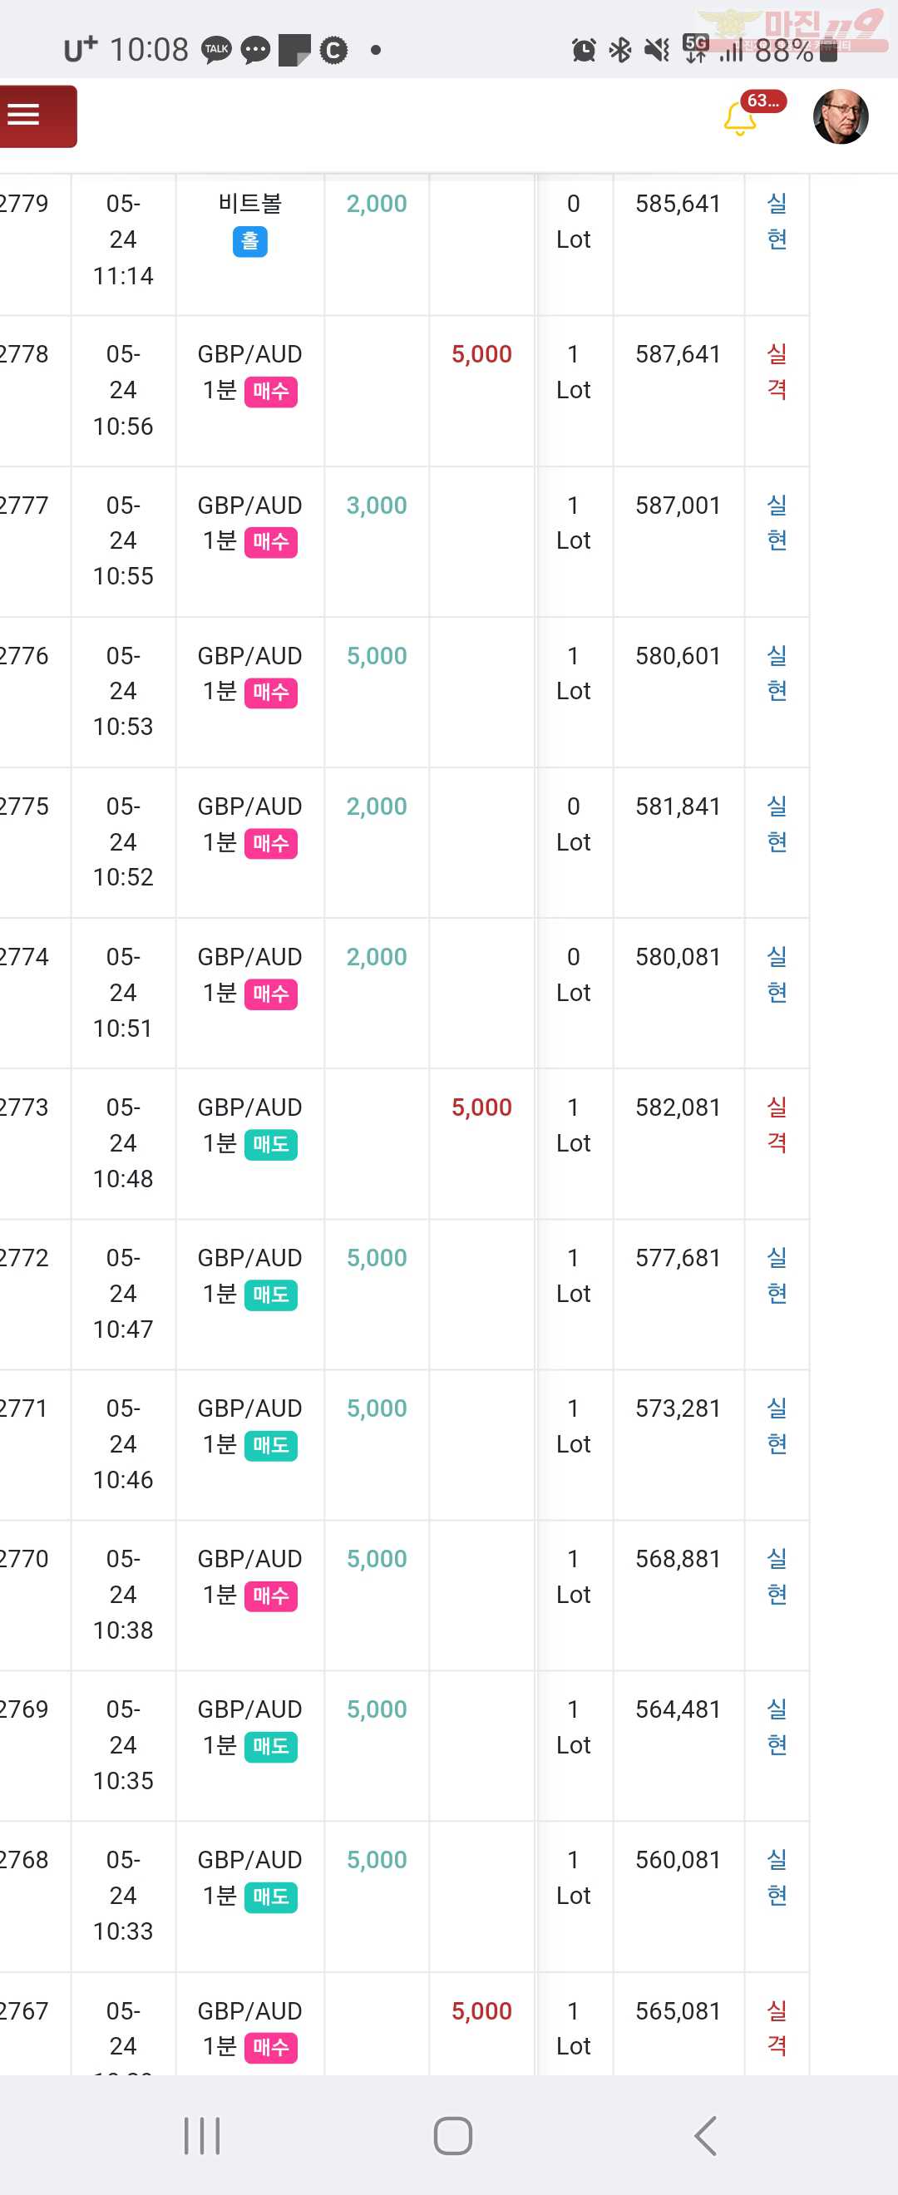Screen dimensions: 898x2195
Task: Select the red 5,000 amount in the 10:56 row
Action: click(481, 354)
